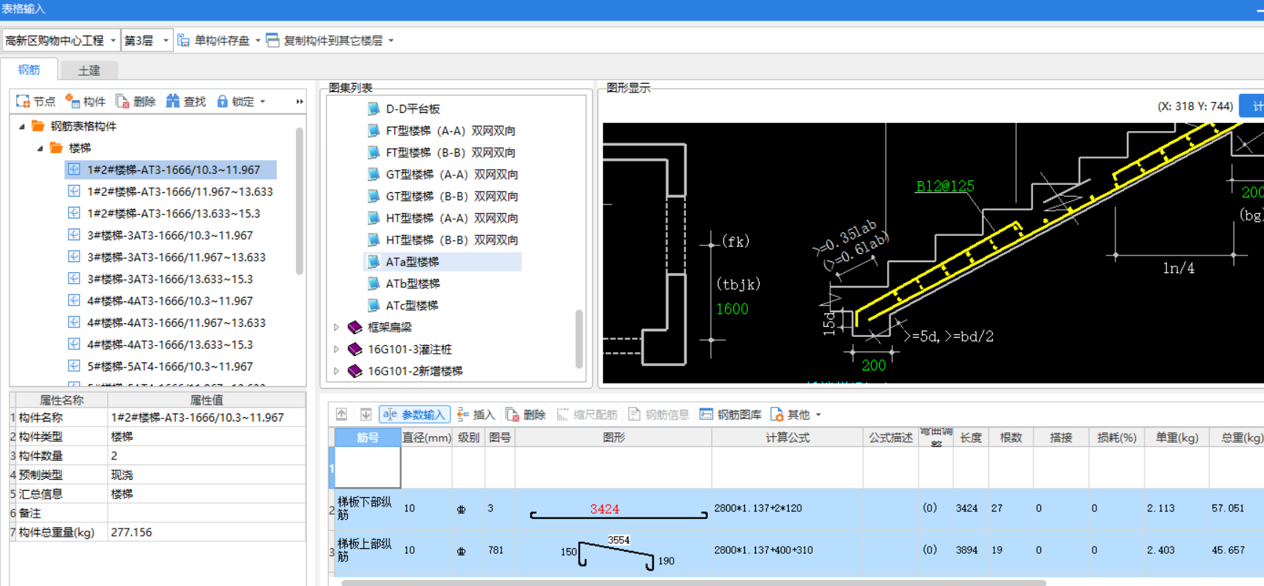Click the move-row-down arrow icon
1264x586 pixels.
pos(366,414)
